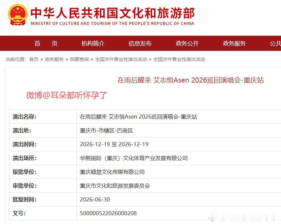This screenshot has width=281, height=224.
Task: Follow the 首页 breadcrumb link
Action: tap(34, 59)
